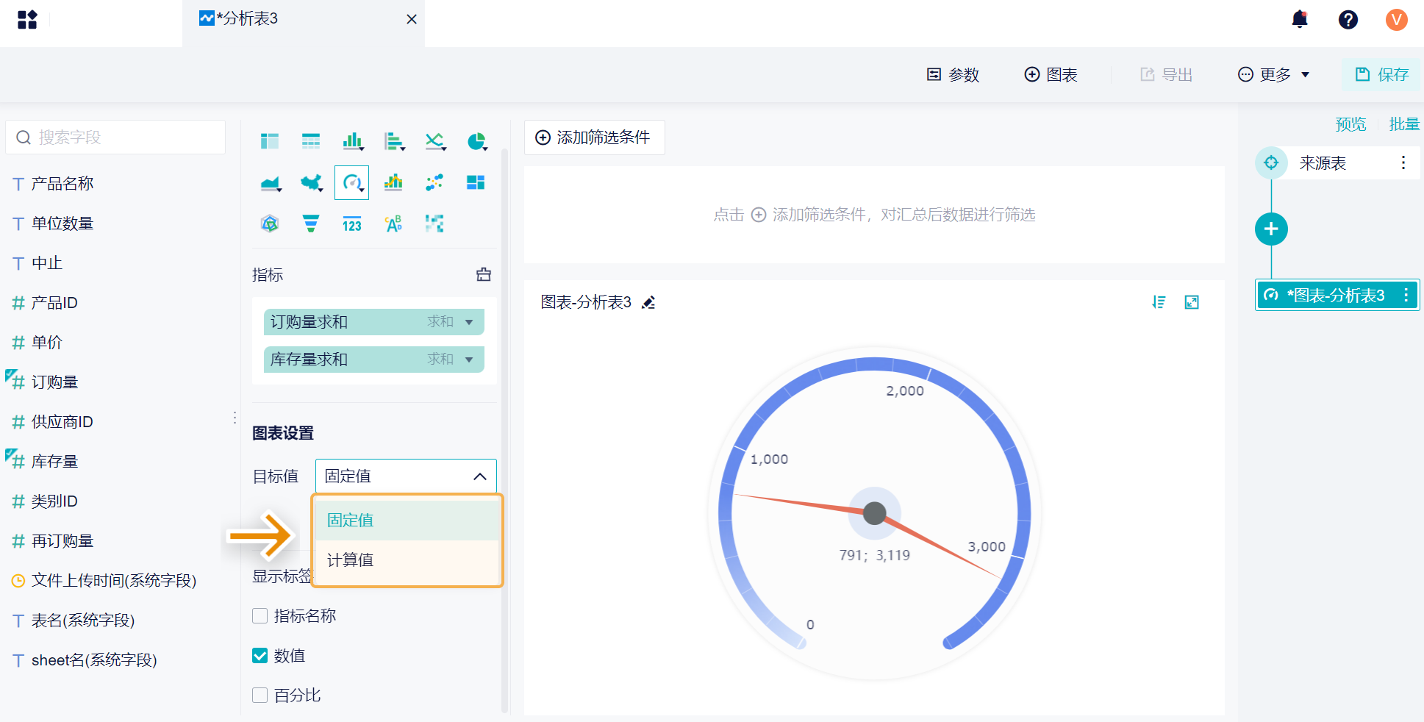Click 添加筛选条件 button
The width and height of the screenshot is (1424, 722).
[594, 137]
